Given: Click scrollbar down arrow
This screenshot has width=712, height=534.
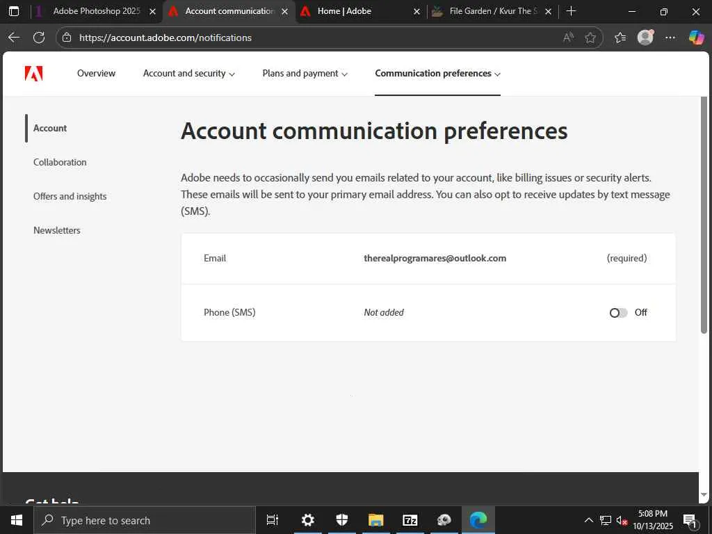Looking at the screenshot, I should (x=704, y=494).
